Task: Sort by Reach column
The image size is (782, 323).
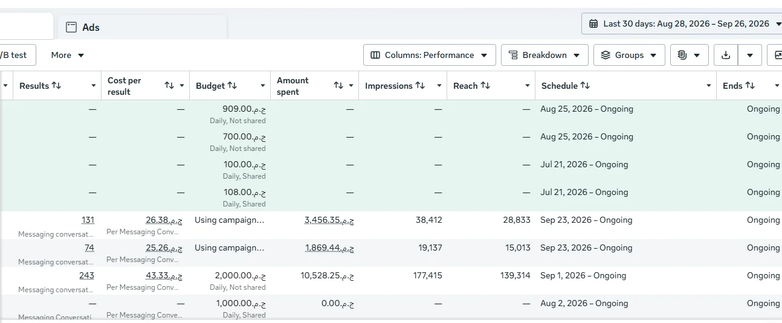Action: coord(485,86)
